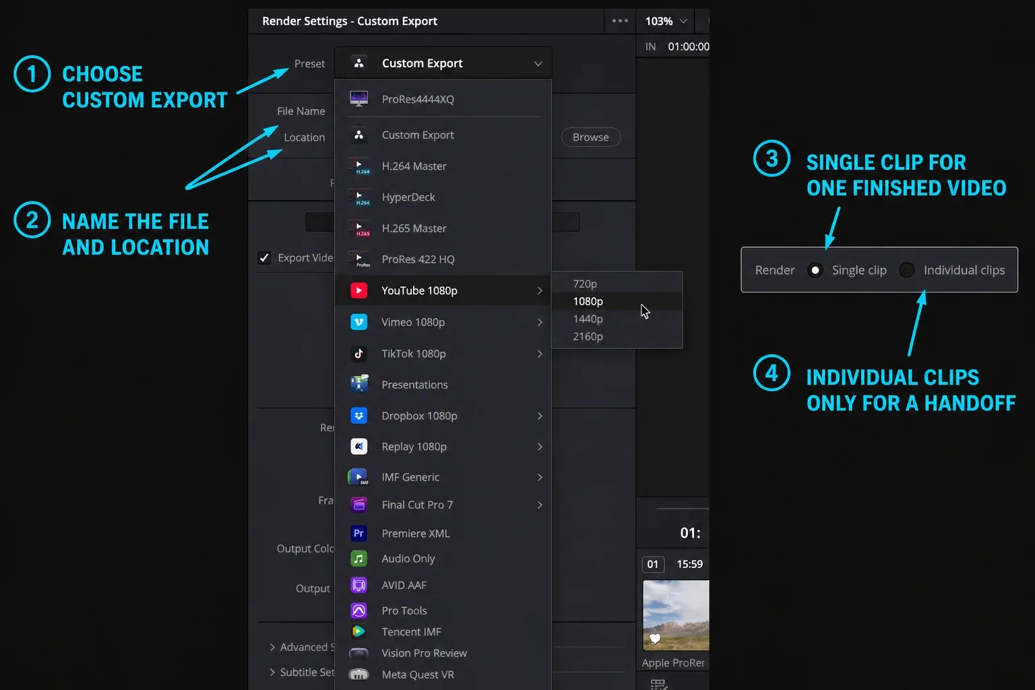
Task: Click the File Name label
Action: 301,111
